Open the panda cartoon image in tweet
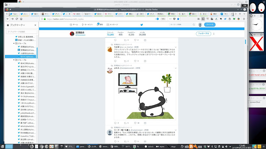266x149 pixels. click(145, 96)
